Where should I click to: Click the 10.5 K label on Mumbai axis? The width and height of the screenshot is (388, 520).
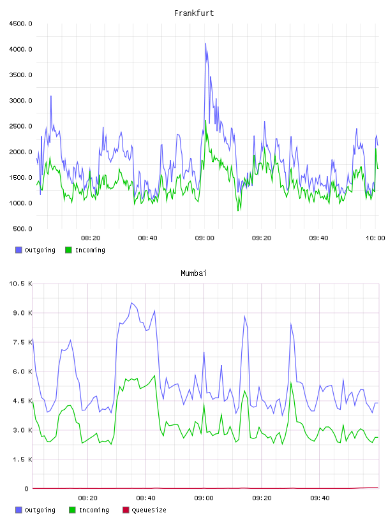coord(20,284)
